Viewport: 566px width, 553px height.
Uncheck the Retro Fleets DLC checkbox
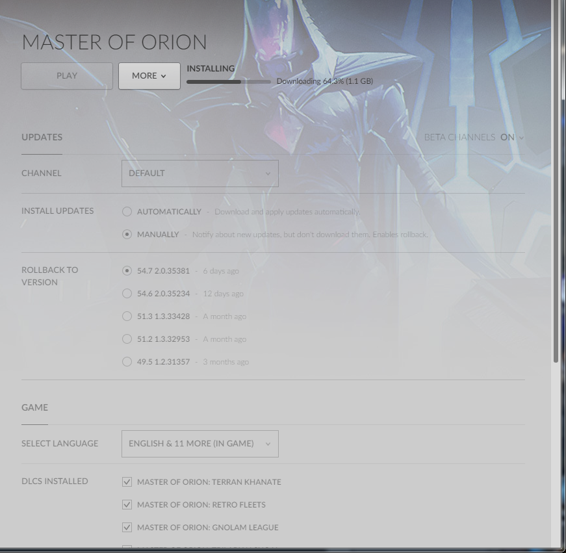[127, 505]
